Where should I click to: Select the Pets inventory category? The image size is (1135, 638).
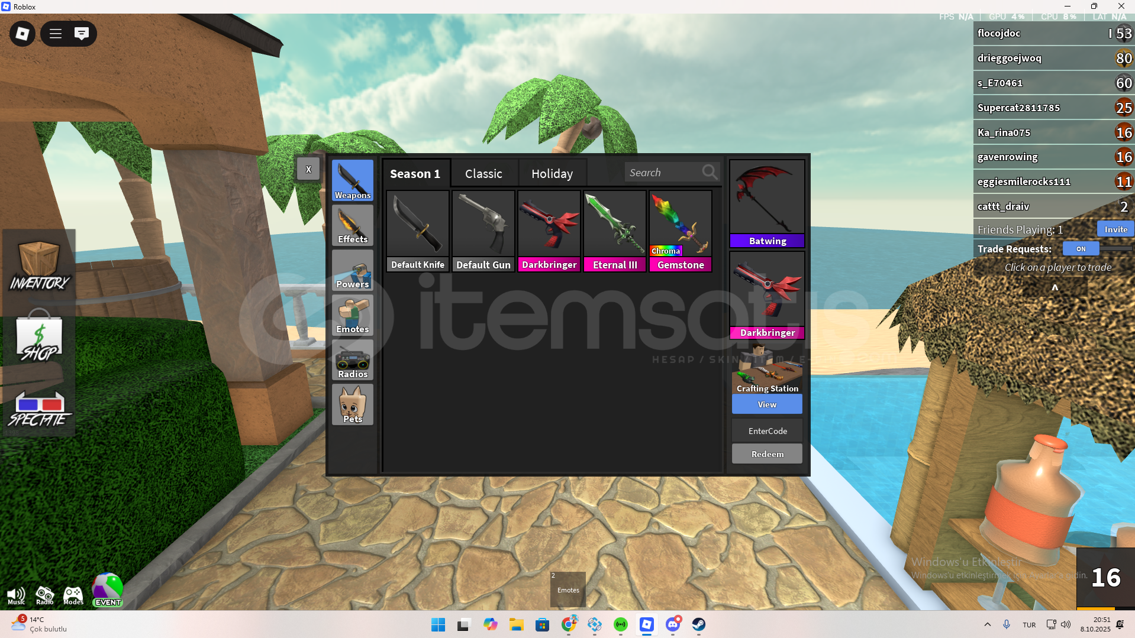[353, 405]
